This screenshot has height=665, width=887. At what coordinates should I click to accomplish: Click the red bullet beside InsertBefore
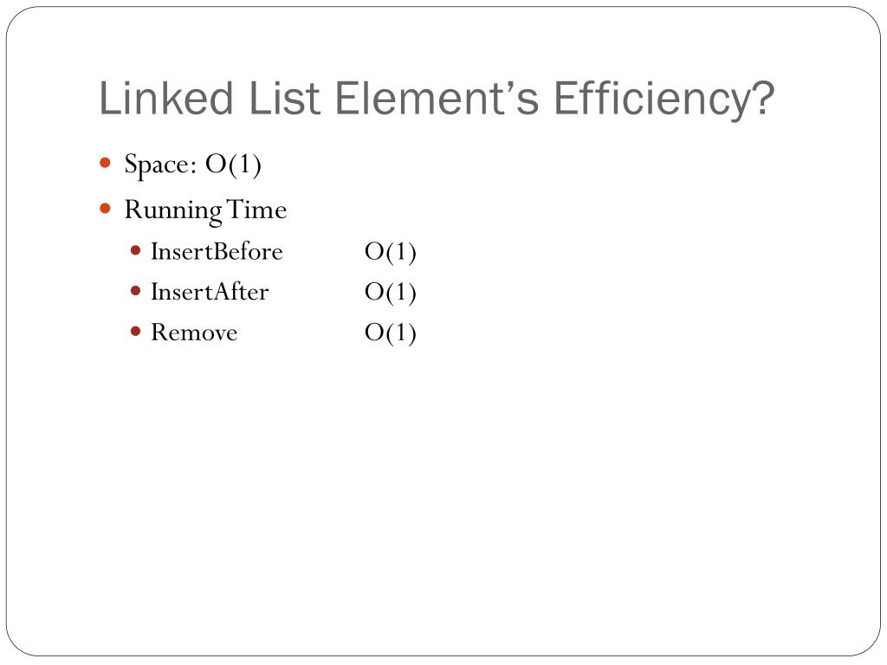135,250
